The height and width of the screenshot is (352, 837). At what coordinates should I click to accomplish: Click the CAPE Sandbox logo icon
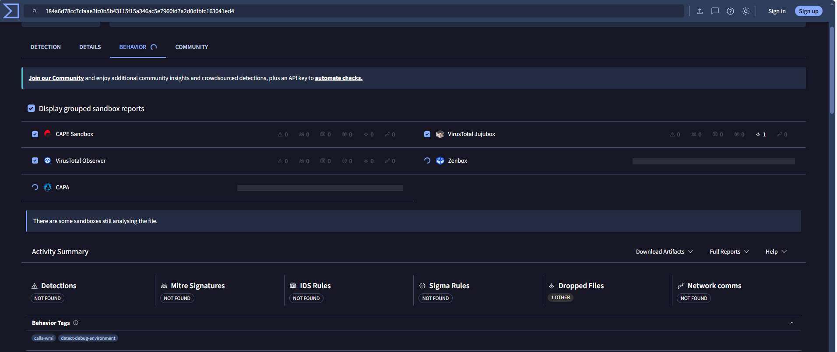click(48, 134)
